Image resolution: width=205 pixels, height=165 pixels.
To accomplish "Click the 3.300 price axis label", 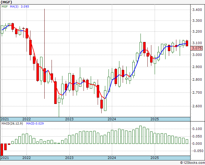I will 197,21.
